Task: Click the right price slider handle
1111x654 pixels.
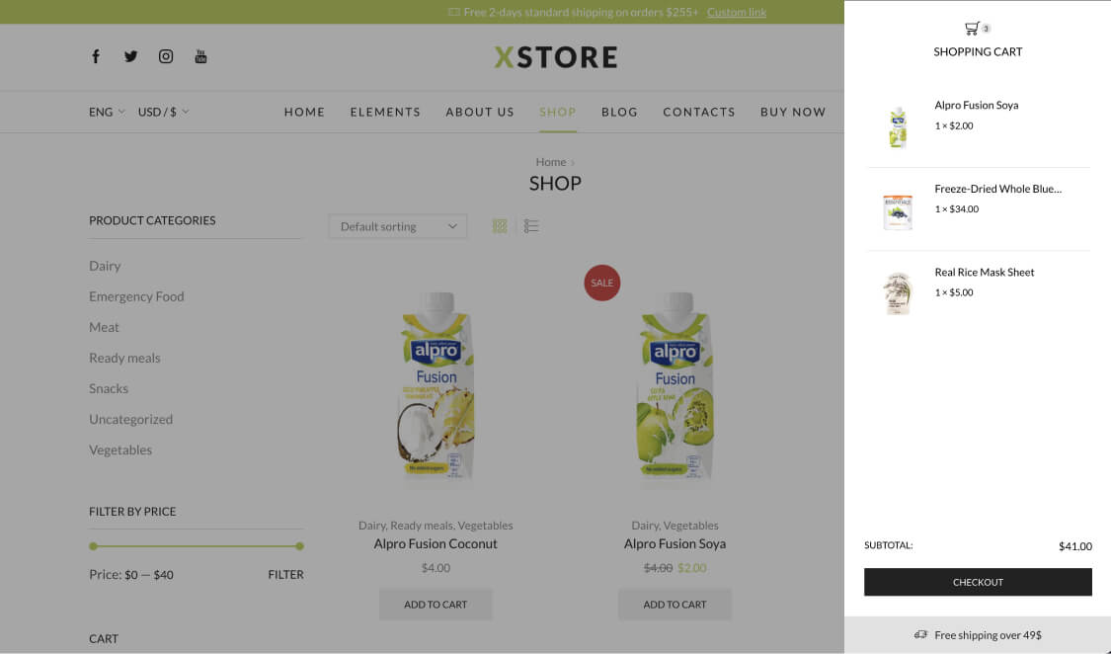Action: [299, 546]
